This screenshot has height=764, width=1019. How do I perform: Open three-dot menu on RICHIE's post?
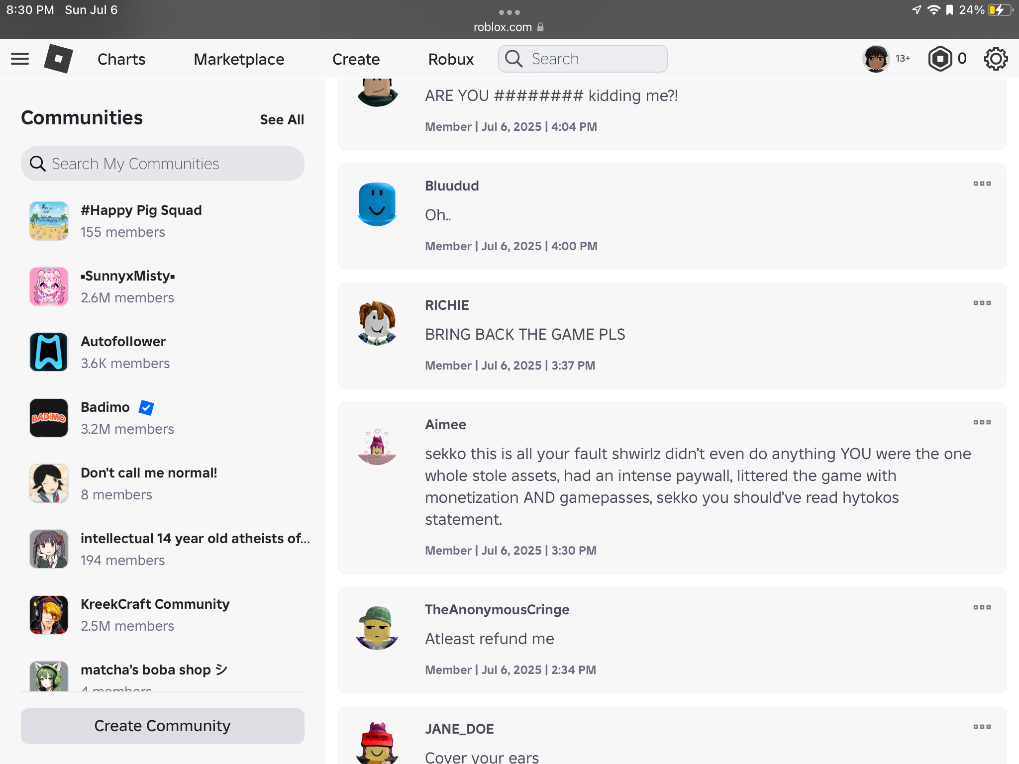[982, 303]
